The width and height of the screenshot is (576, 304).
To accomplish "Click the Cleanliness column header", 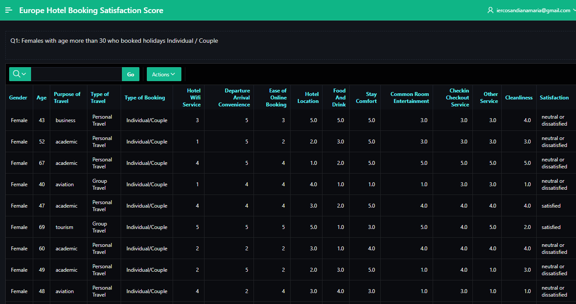I will (x=519, y=98).
